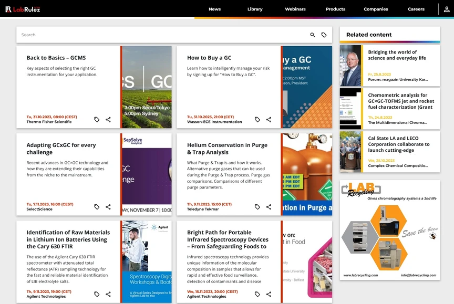Select Webinars in top navigation
The height and width of the screenshot is (304, 454).
click(295, 9)
